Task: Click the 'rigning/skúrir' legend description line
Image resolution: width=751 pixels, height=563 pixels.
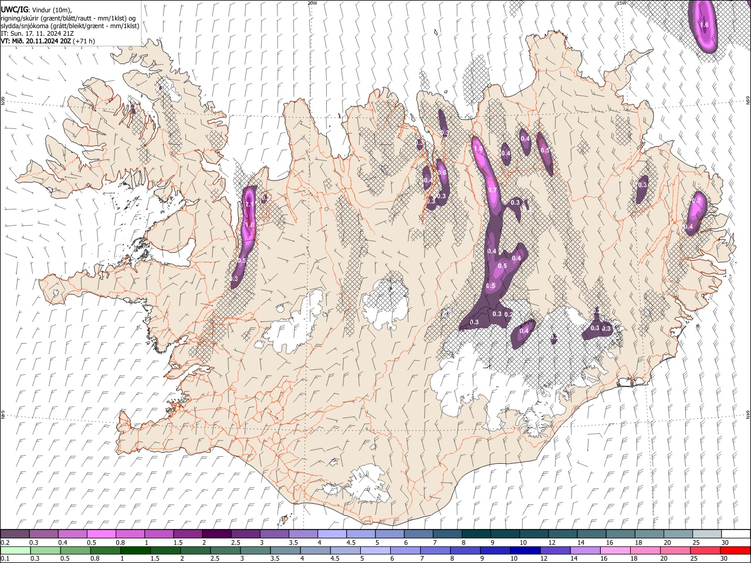Action: tap(68, 18)
